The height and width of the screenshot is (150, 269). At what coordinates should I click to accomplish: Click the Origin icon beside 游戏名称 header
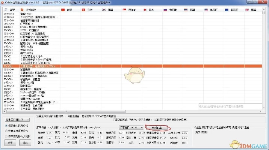[22, 10]
